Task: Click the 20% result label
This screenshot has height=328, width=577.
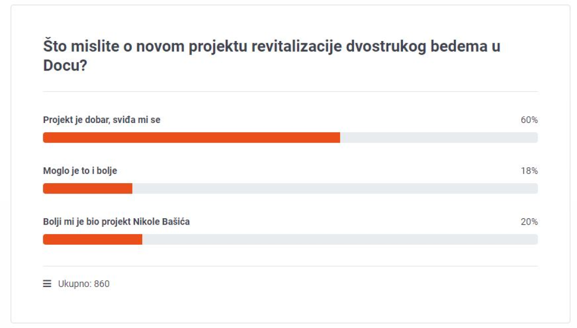Action: tap(529, 222)
